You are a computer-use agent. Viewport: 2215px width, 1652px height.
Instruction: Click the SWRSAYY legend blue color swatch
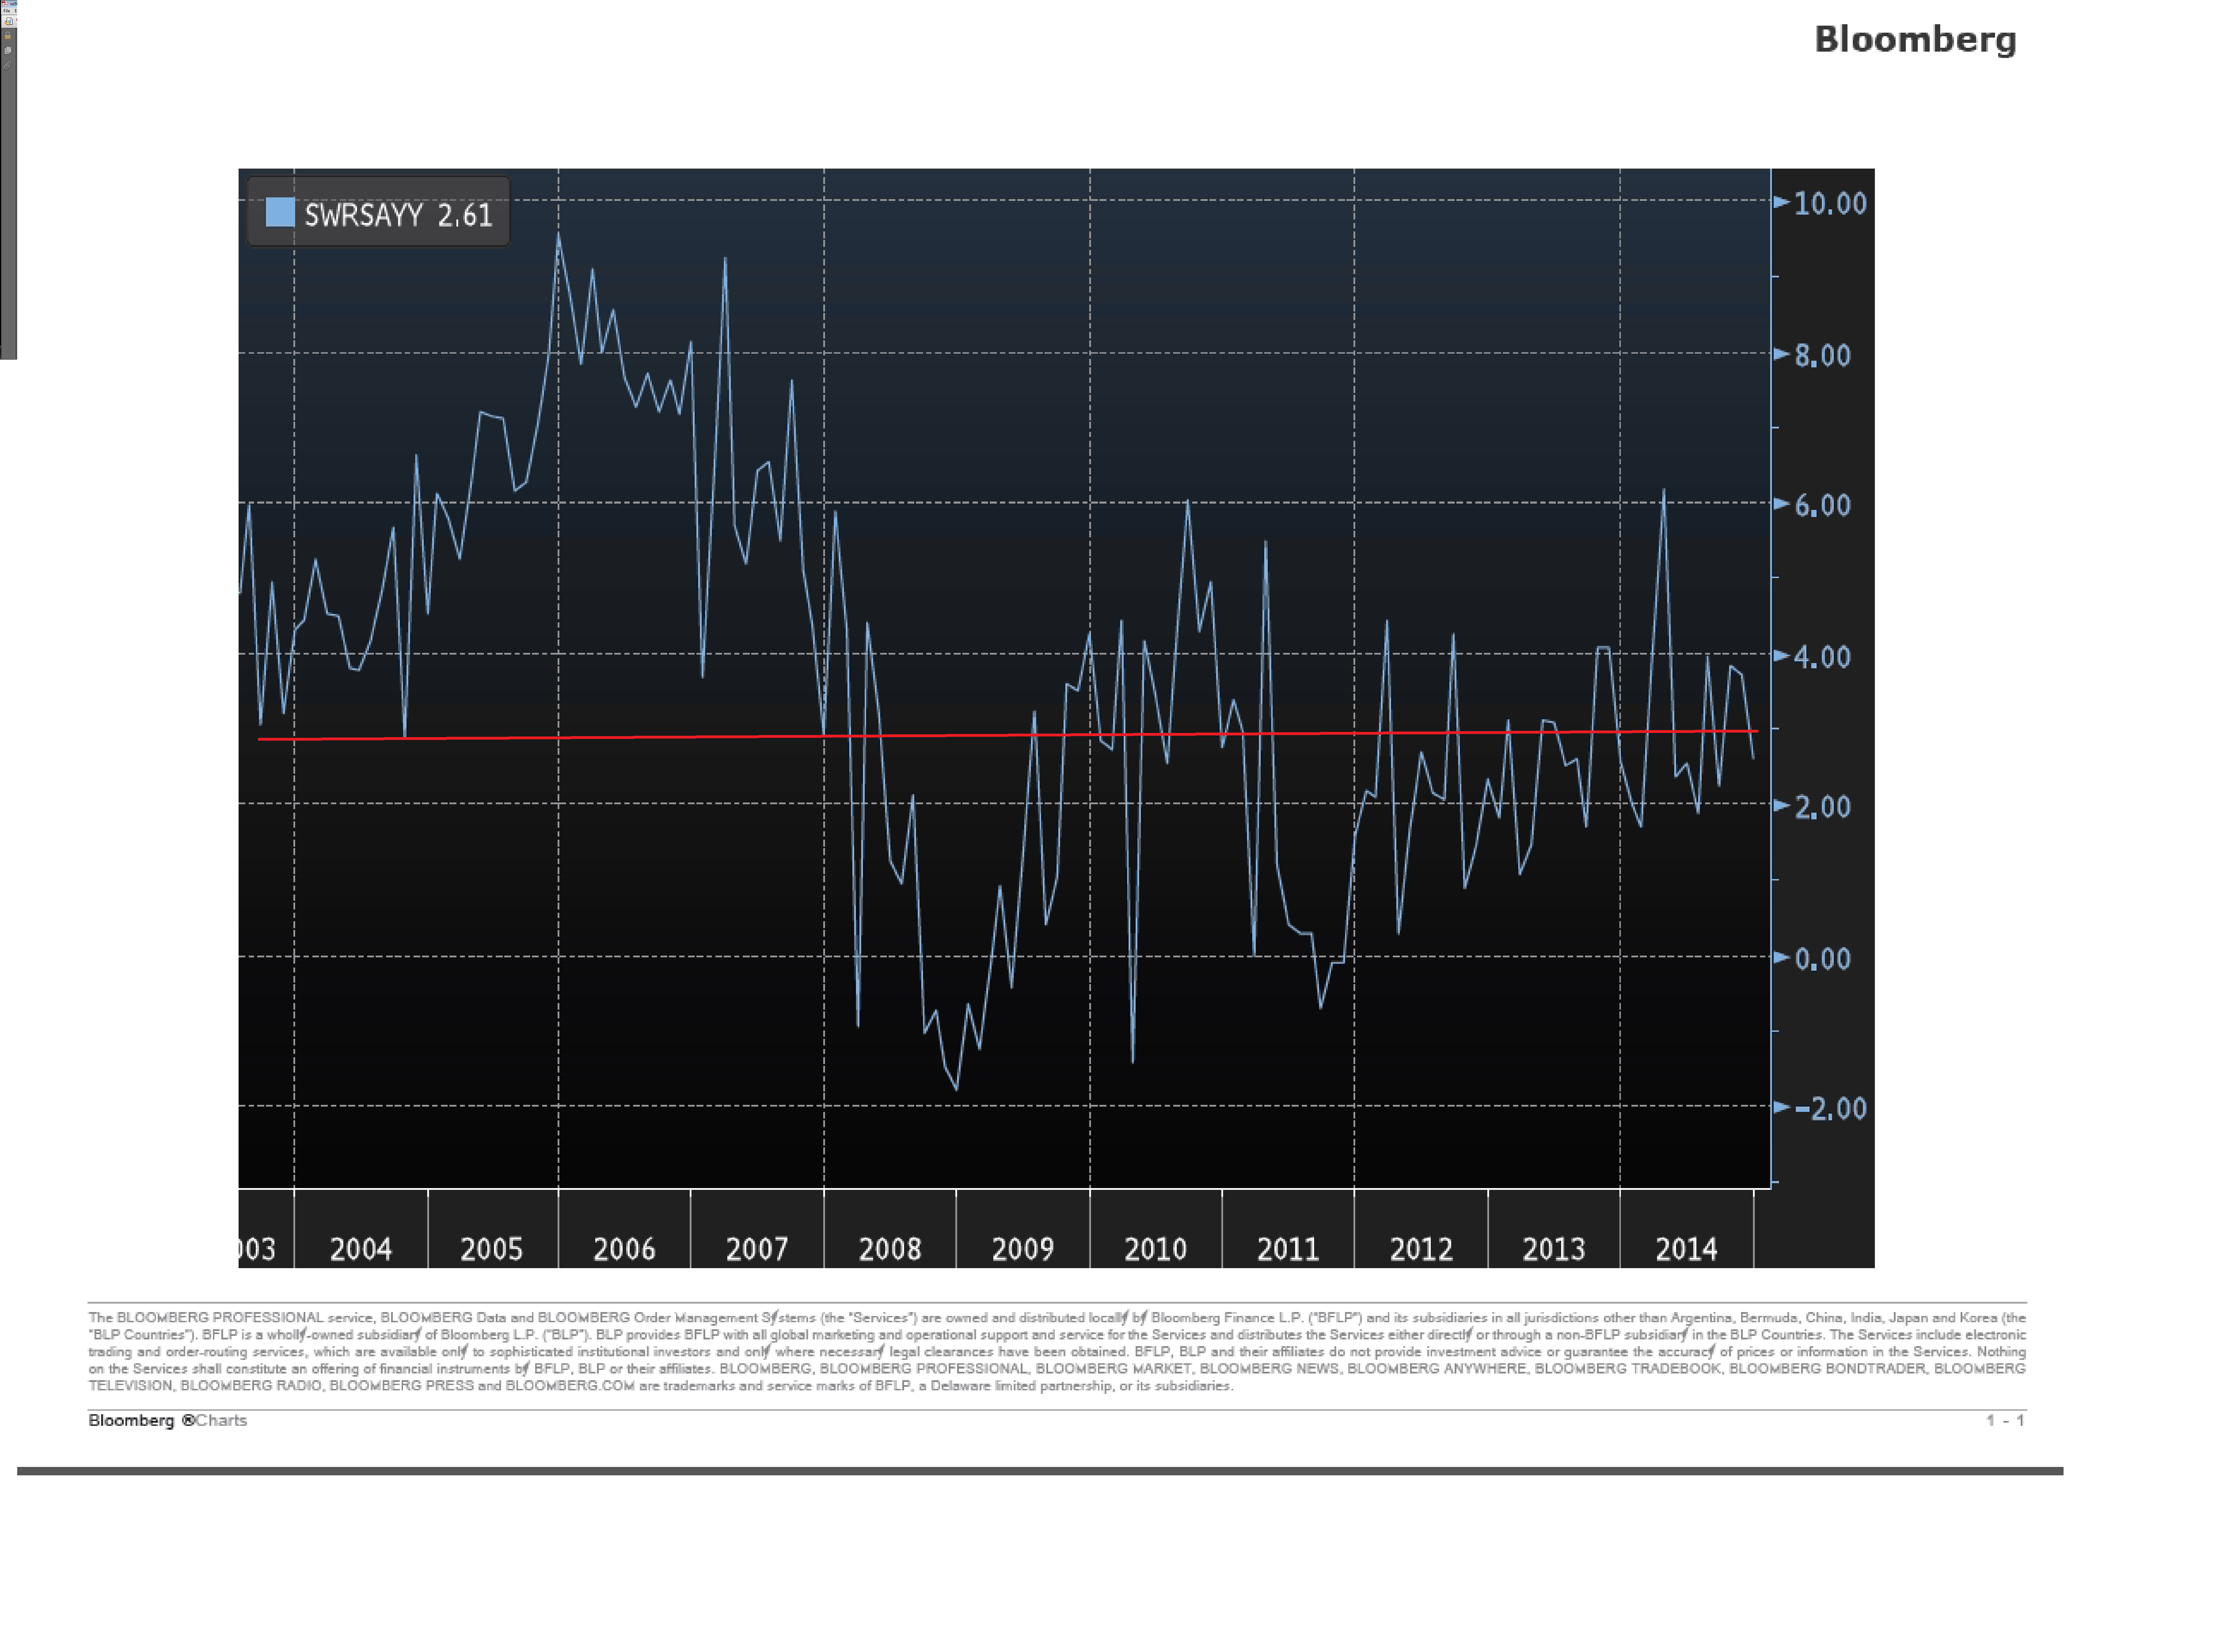280,212
